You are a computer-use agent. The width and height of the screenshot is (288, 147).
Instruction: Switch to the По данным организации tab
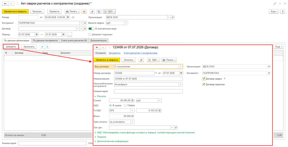coord(17,40)
